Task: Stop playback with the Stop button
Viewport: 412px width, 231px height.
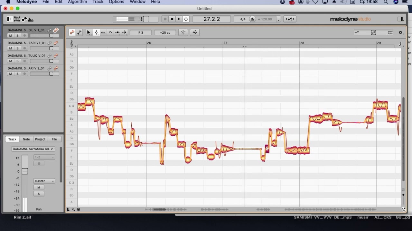Action: [172, 19]
